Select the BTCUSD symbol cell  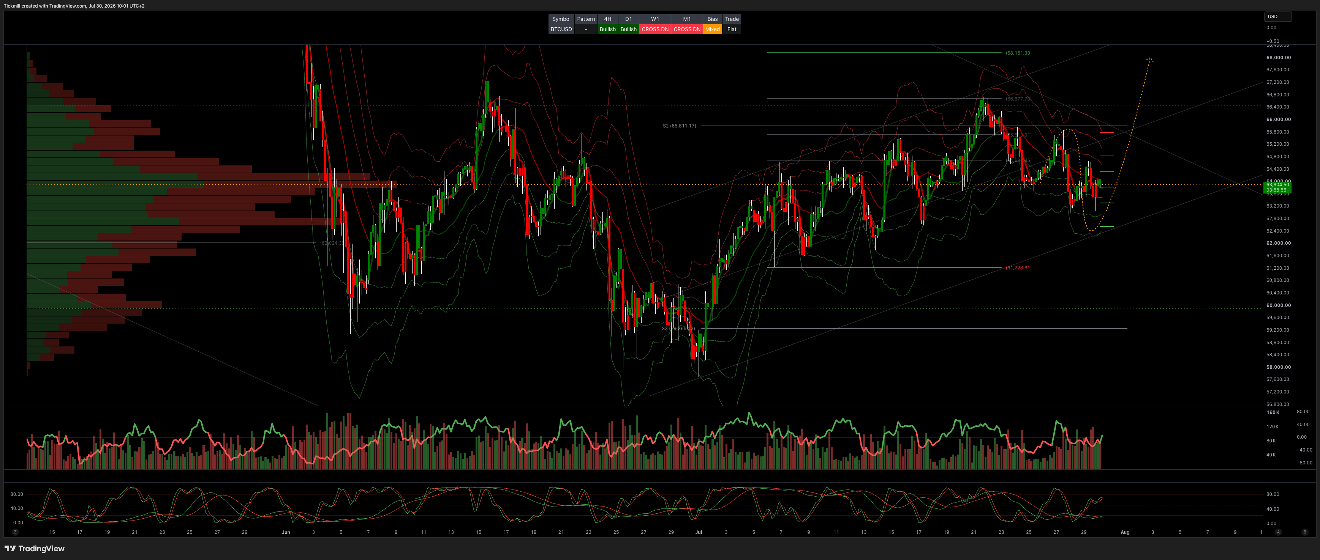pos(561,29)
